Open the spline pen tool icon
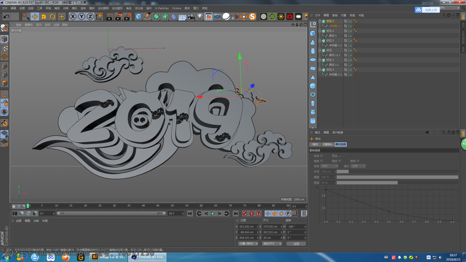This screenshot has height=262, width=466. coord(148,16)
